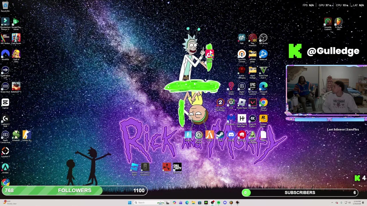Launch the Stream Deck shortcut
Viewport: 367px width, 206px height.
click(5, 88)
